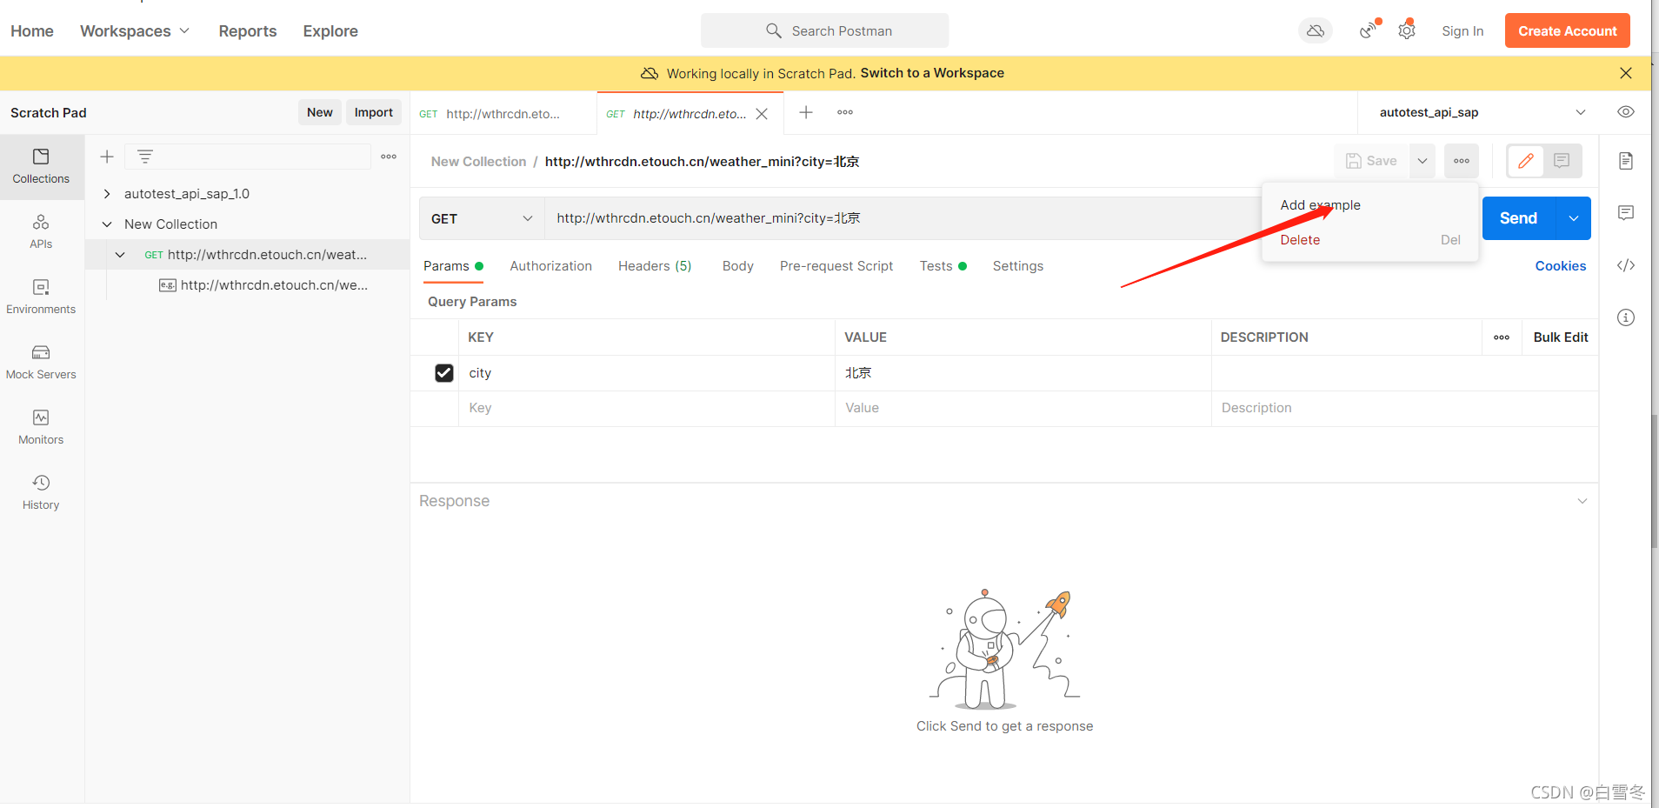The image size is (1659, 808).
Task: Switch to the comment mode icon
Action: (1562, 161)
